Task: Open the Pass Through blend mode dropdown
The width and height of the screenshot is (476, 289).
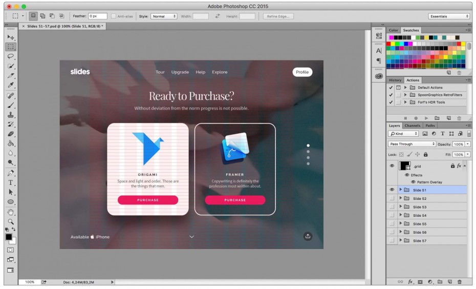Action: (x=412, y=144)
